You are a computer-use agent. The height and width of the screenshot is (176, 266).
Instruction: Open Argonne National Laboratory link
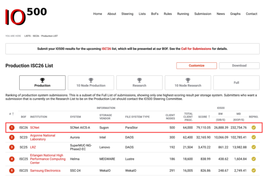(x=43, y=137)
